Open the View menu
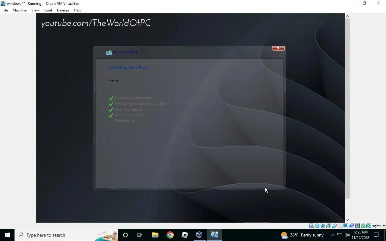 coord(35,10)
